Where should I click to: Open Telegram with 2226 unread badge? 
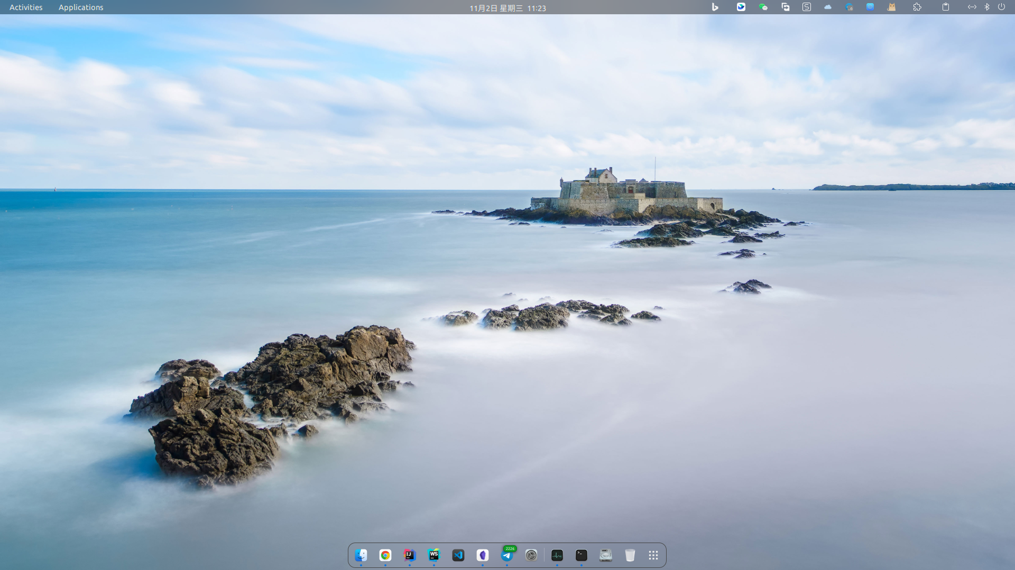coord(507,555)
